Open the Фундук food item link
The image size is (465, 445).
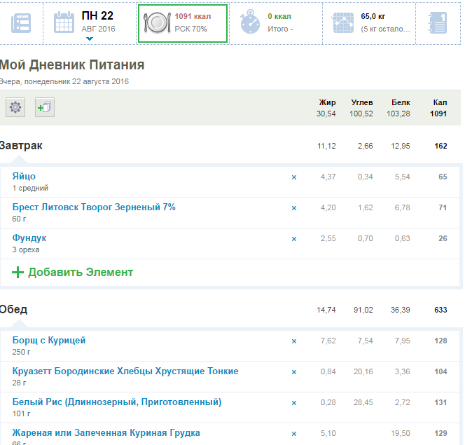[x=29, y=238]
